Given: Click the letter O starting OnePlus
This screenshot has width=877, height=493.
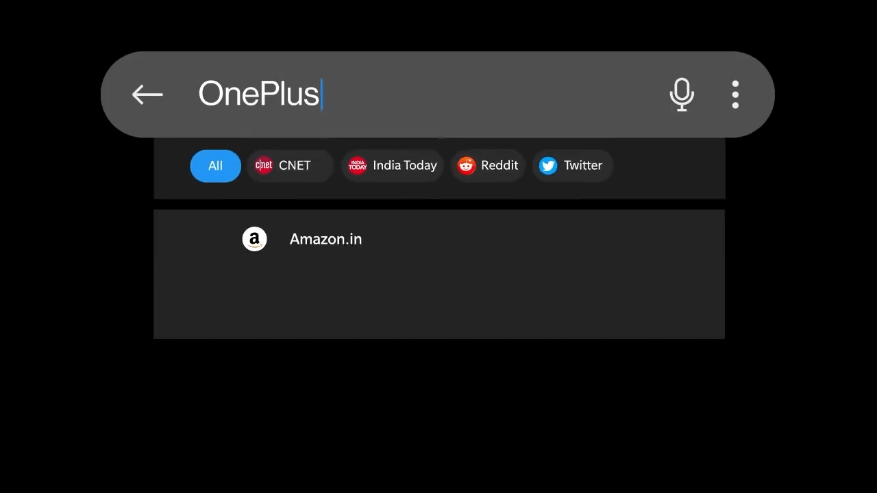Looking at the screenshot, I should pos(211,94).
